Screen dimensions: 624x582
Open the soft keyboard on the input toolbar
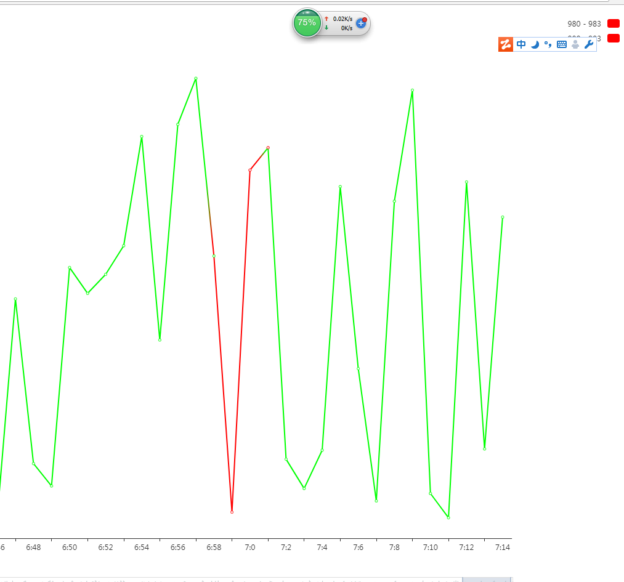(562, 44)
